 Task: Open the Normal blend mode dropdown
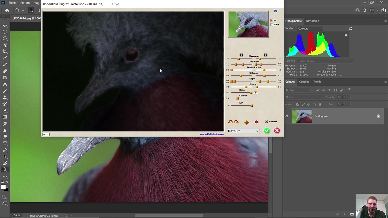point(304,97)
